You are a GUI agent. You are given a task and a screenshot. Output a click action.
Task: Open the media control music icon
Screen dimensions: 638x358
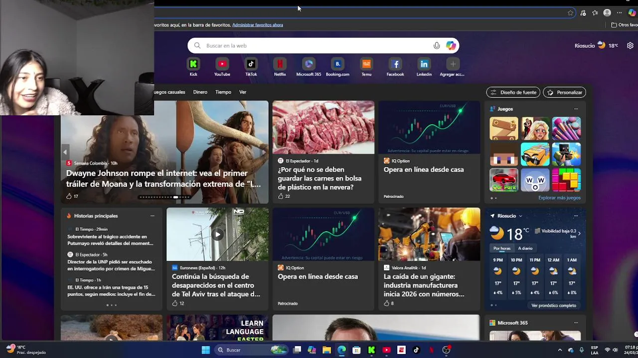click(583, 13)
